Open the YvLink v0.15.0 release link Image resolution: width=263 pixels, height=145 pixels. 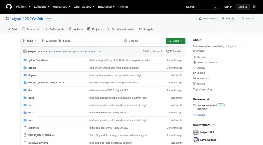(206, 106)
